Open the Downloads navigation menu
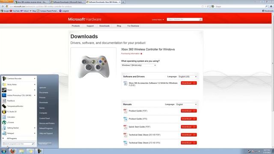This screenshot has height=154, width=274. click(x=104, y=26)
